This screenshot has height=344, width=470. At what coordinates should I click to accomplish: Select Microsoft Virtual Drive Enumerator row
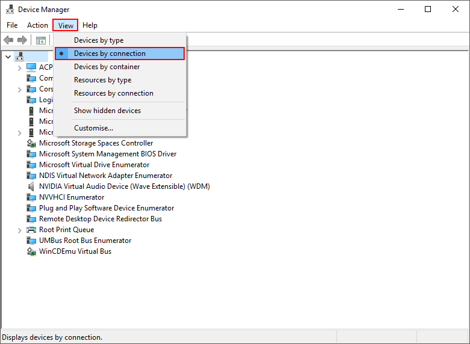[x=94, y=165]
